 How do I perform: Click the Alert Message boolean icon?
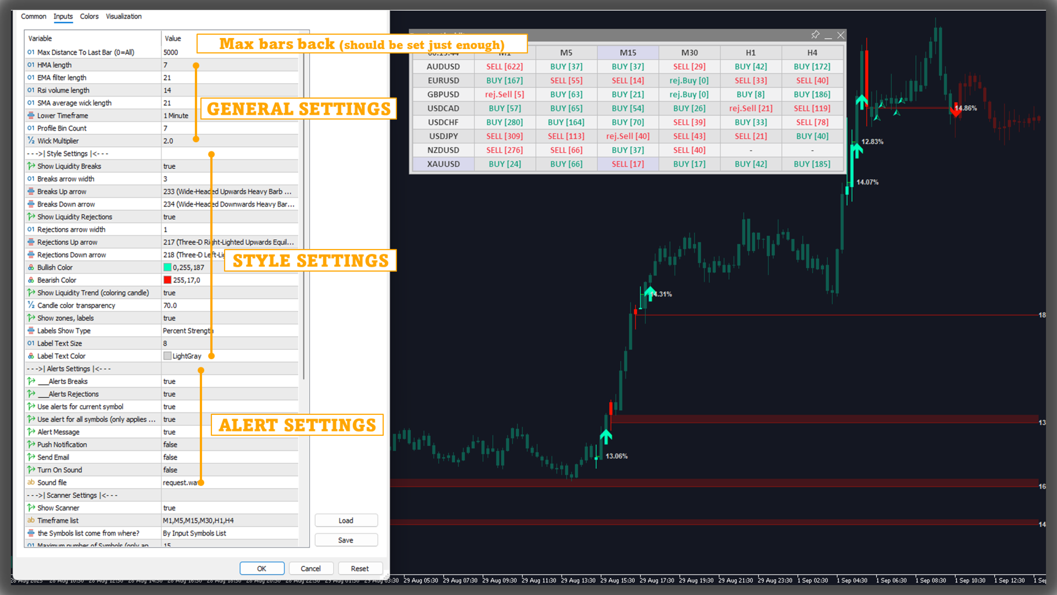31,431
